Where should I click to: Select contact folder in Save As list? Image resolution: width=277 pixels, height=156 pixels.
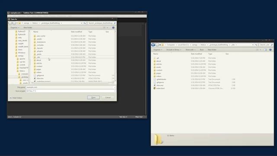pyautogui.click(x=39, y=66)
